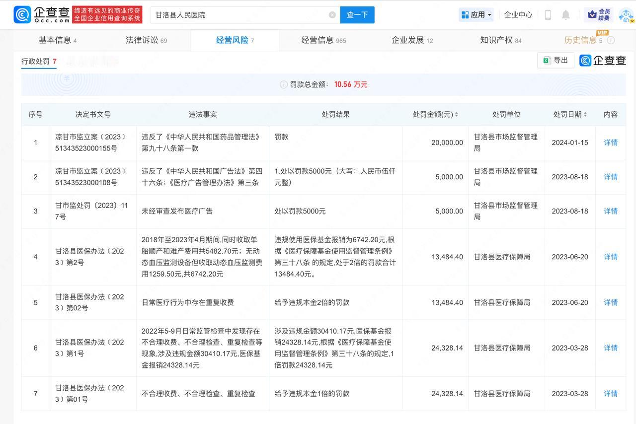
Task: Go to 企业中心 in header
Action: (518, 15)
